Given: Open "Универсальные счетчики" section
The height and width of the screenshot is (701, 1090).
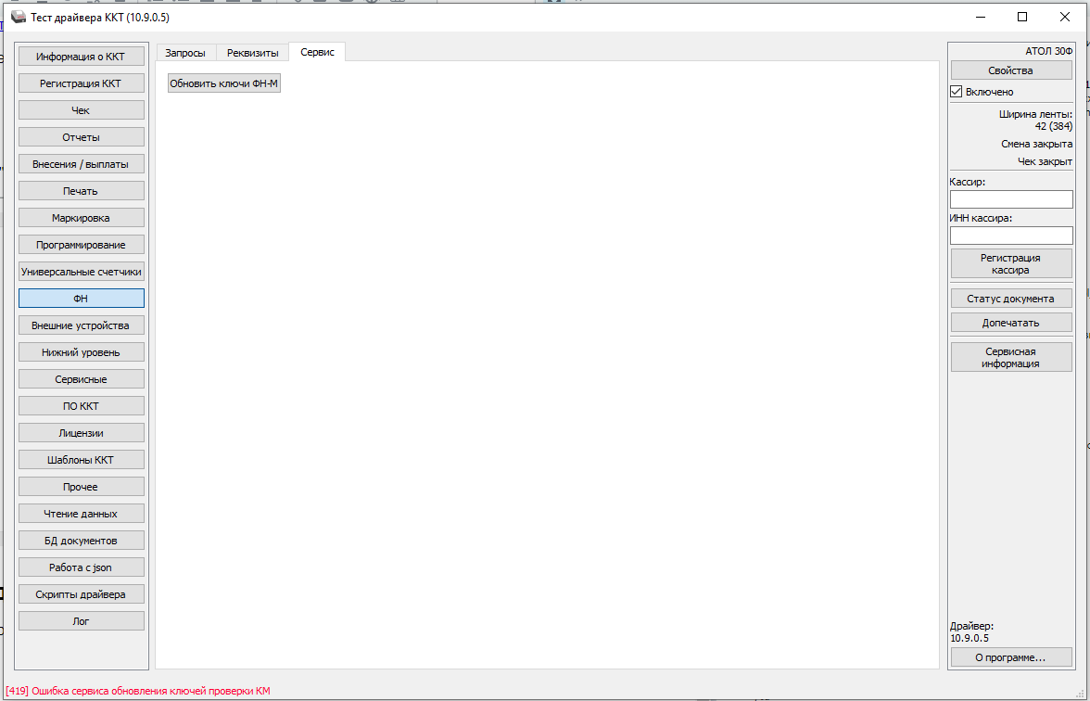Looking at the screenshot, I should (82, 272).
